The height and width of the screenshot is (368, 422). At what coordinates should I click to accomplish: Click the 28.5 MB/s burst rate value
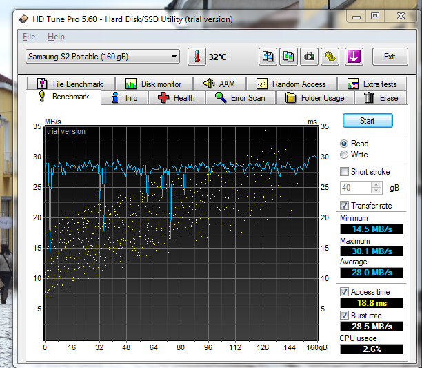click(x=372, y=327)
